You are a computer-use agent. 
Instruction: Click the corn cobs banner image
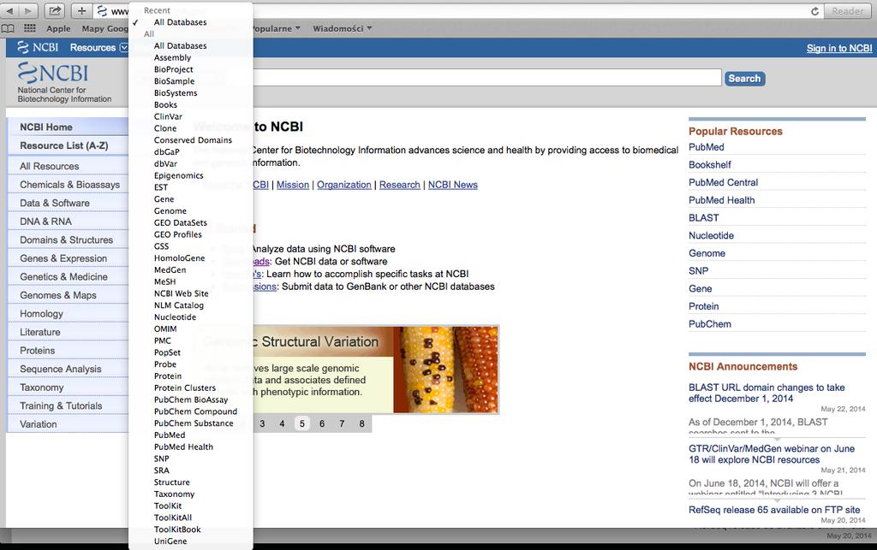445,370
